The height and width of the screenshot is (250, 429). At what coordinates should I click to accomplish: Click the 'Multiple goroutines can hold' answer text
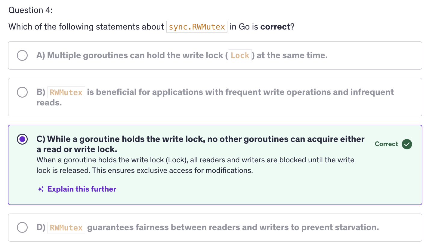point(182,55)
